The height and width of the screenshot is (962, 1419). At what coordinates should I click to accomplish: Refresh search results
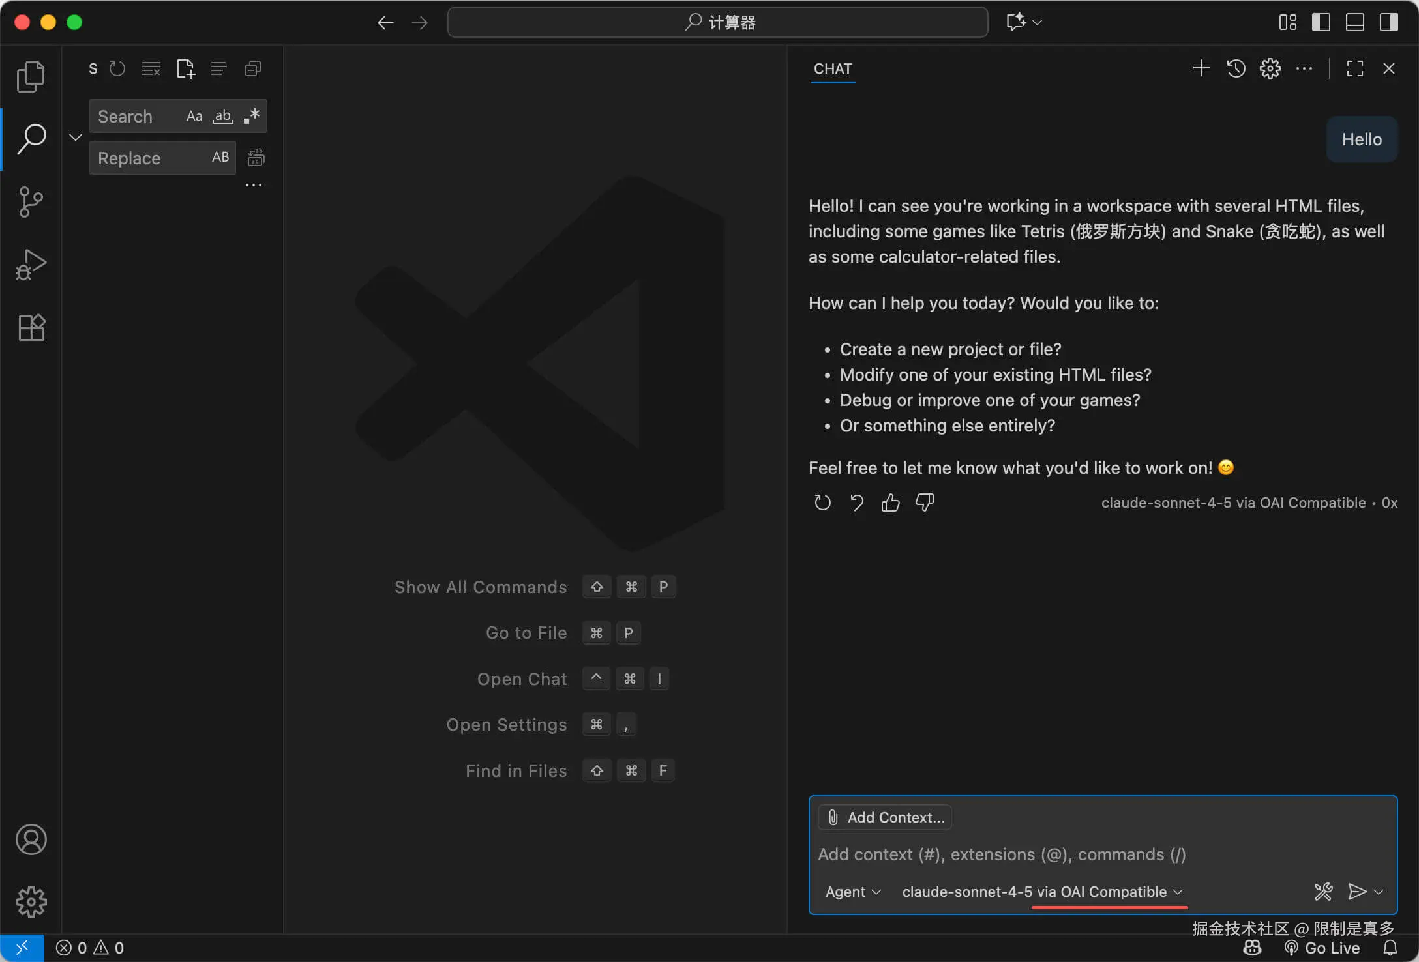[117, 68]
